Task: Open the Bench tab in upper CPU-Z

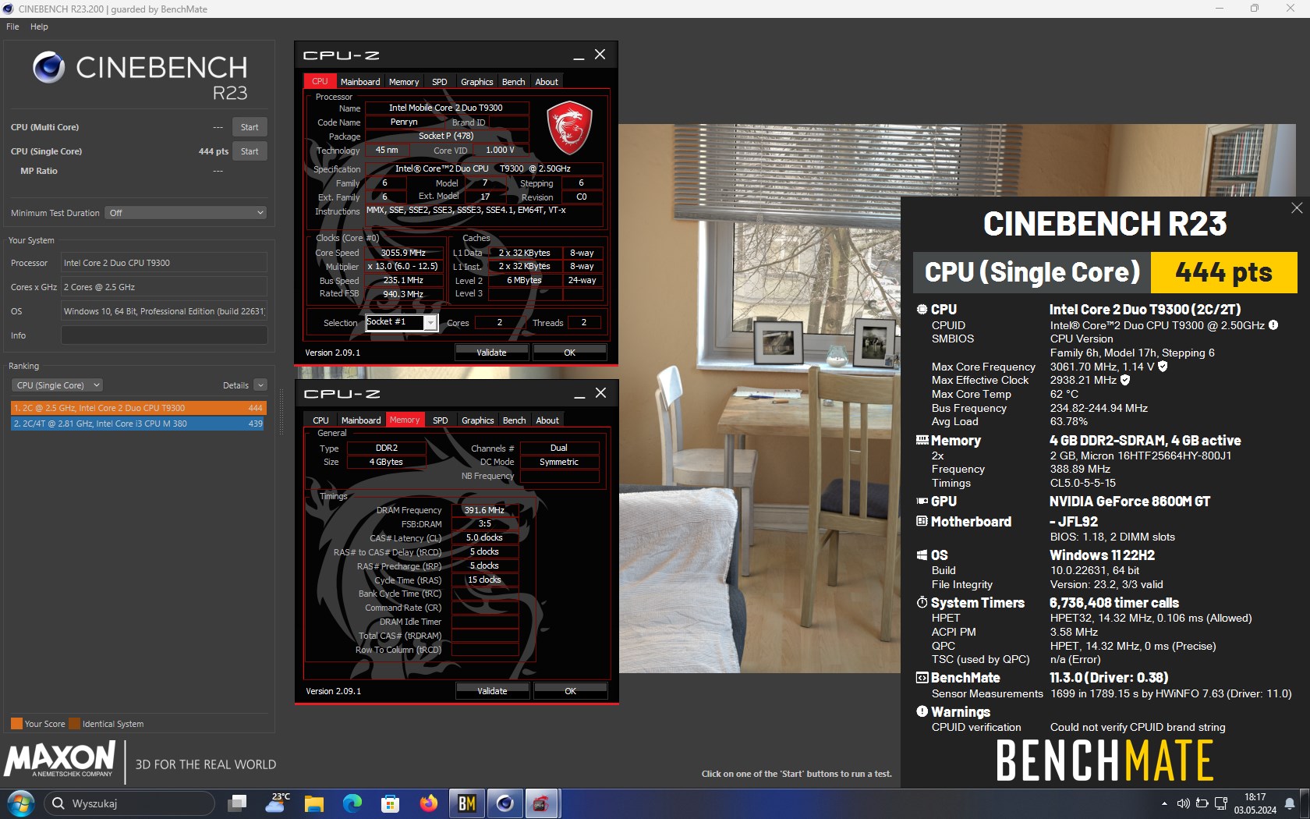Action: (513, 82)
